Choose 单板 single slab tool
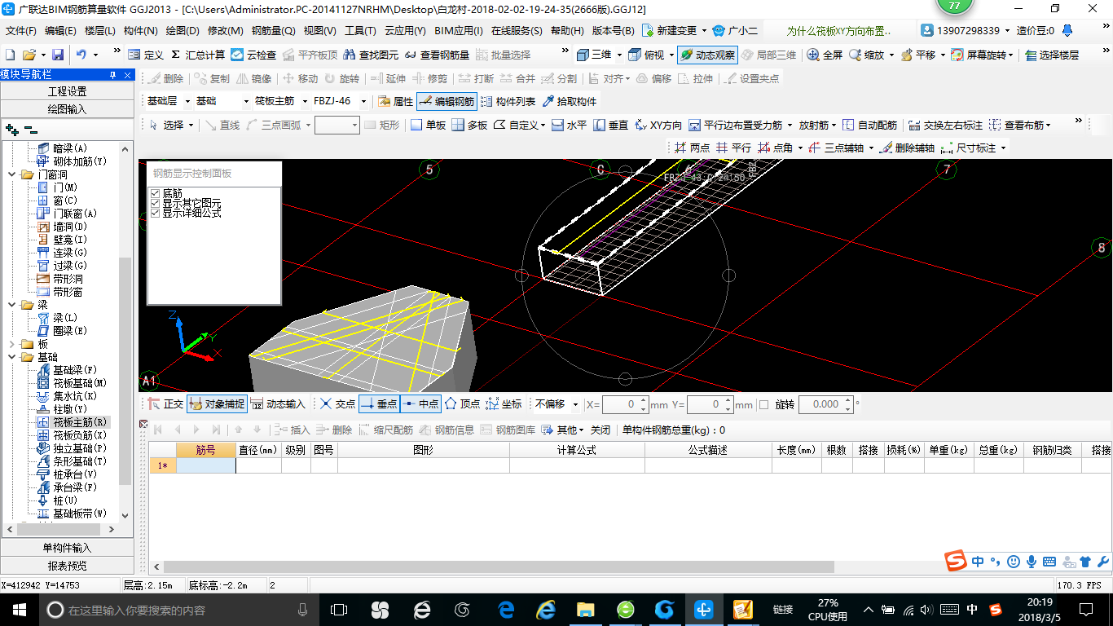This screenshot has width=1113, height=626. tap(428, 125)
